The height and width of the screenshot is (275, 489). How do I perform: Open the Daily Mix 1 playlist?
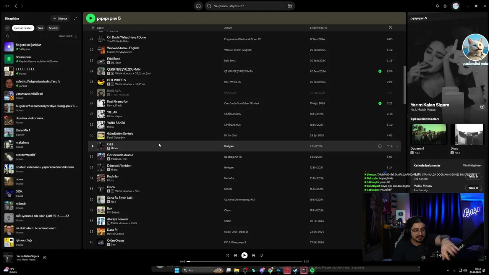41,132
